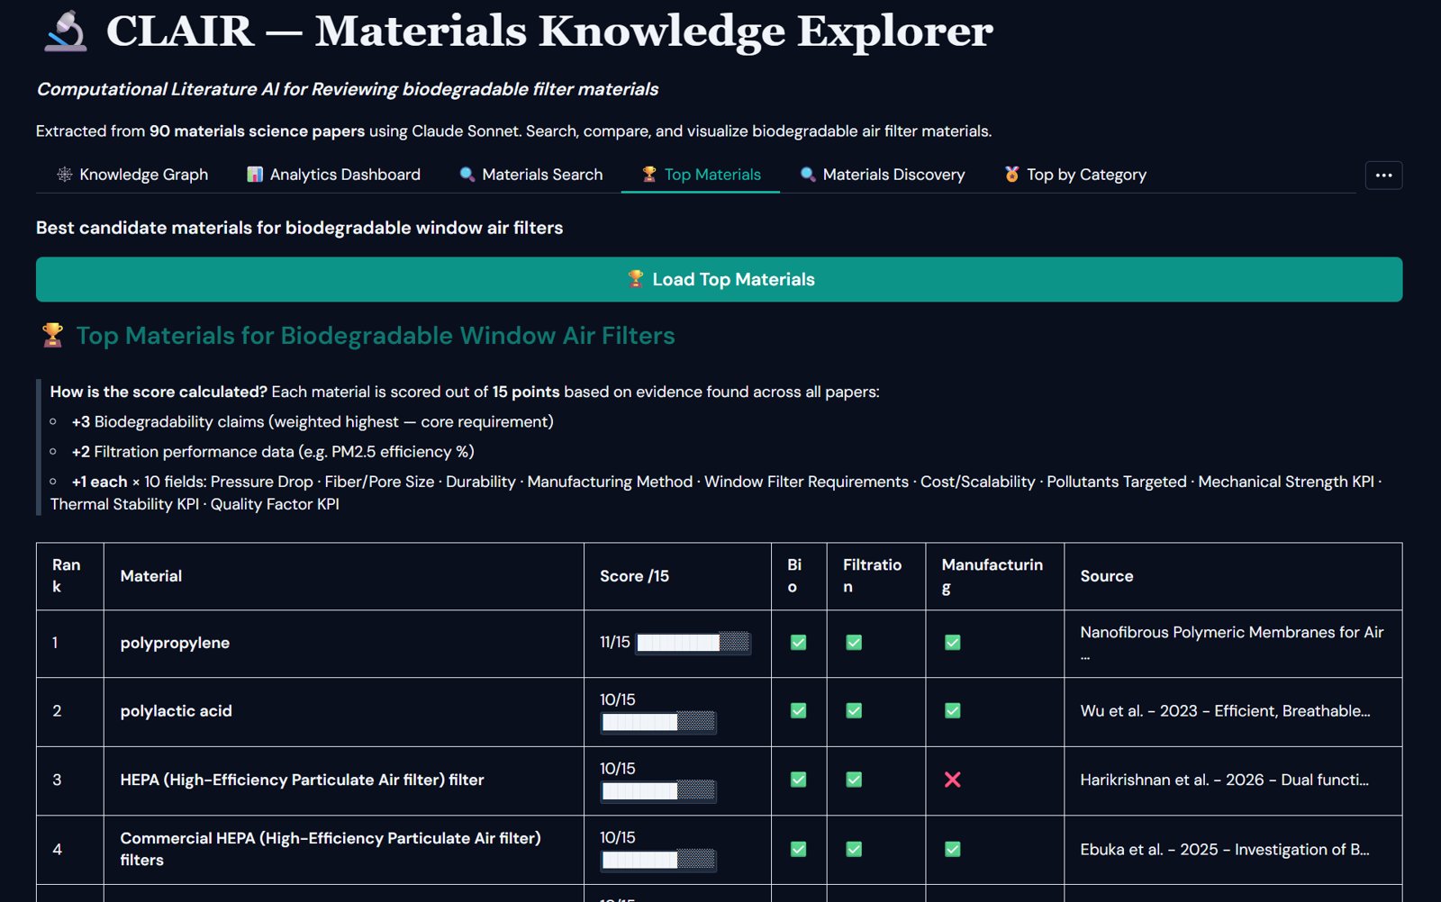This screenshot has height=902, width=1441.
Task: Select the Commercial HEPA filters material cell
Action: [344, 850]
